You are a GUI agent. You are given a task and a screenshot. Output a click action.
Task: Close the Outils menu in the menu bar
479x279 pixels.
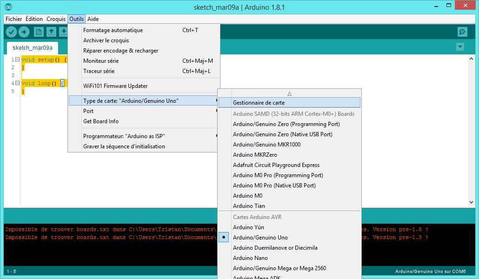click(x=76, y=19)
